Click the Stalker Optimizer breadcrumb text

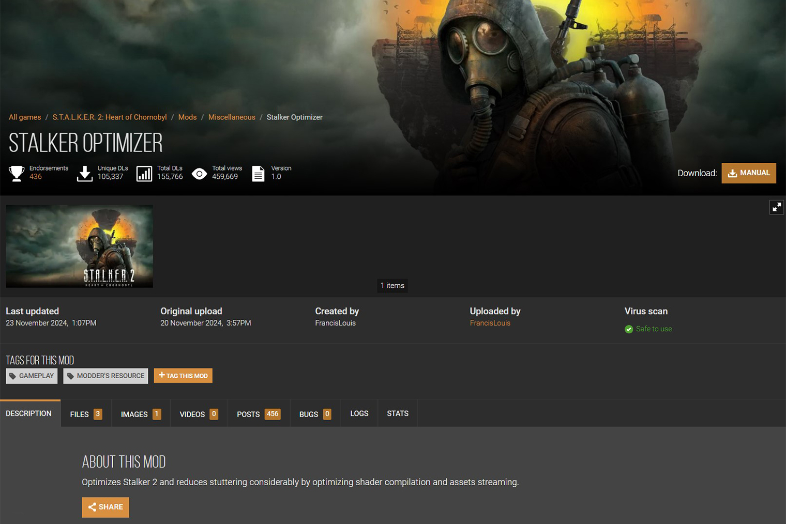294,117
